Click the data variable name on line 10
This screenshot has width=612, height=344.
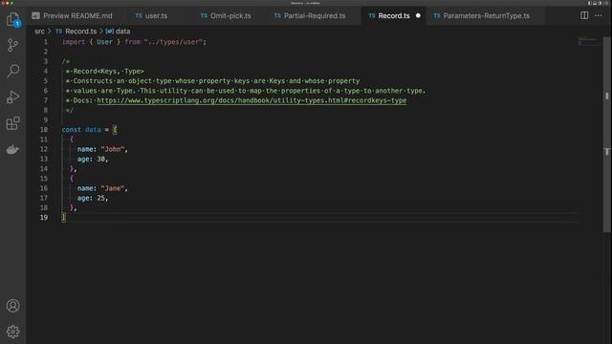(x=93, y=130)
